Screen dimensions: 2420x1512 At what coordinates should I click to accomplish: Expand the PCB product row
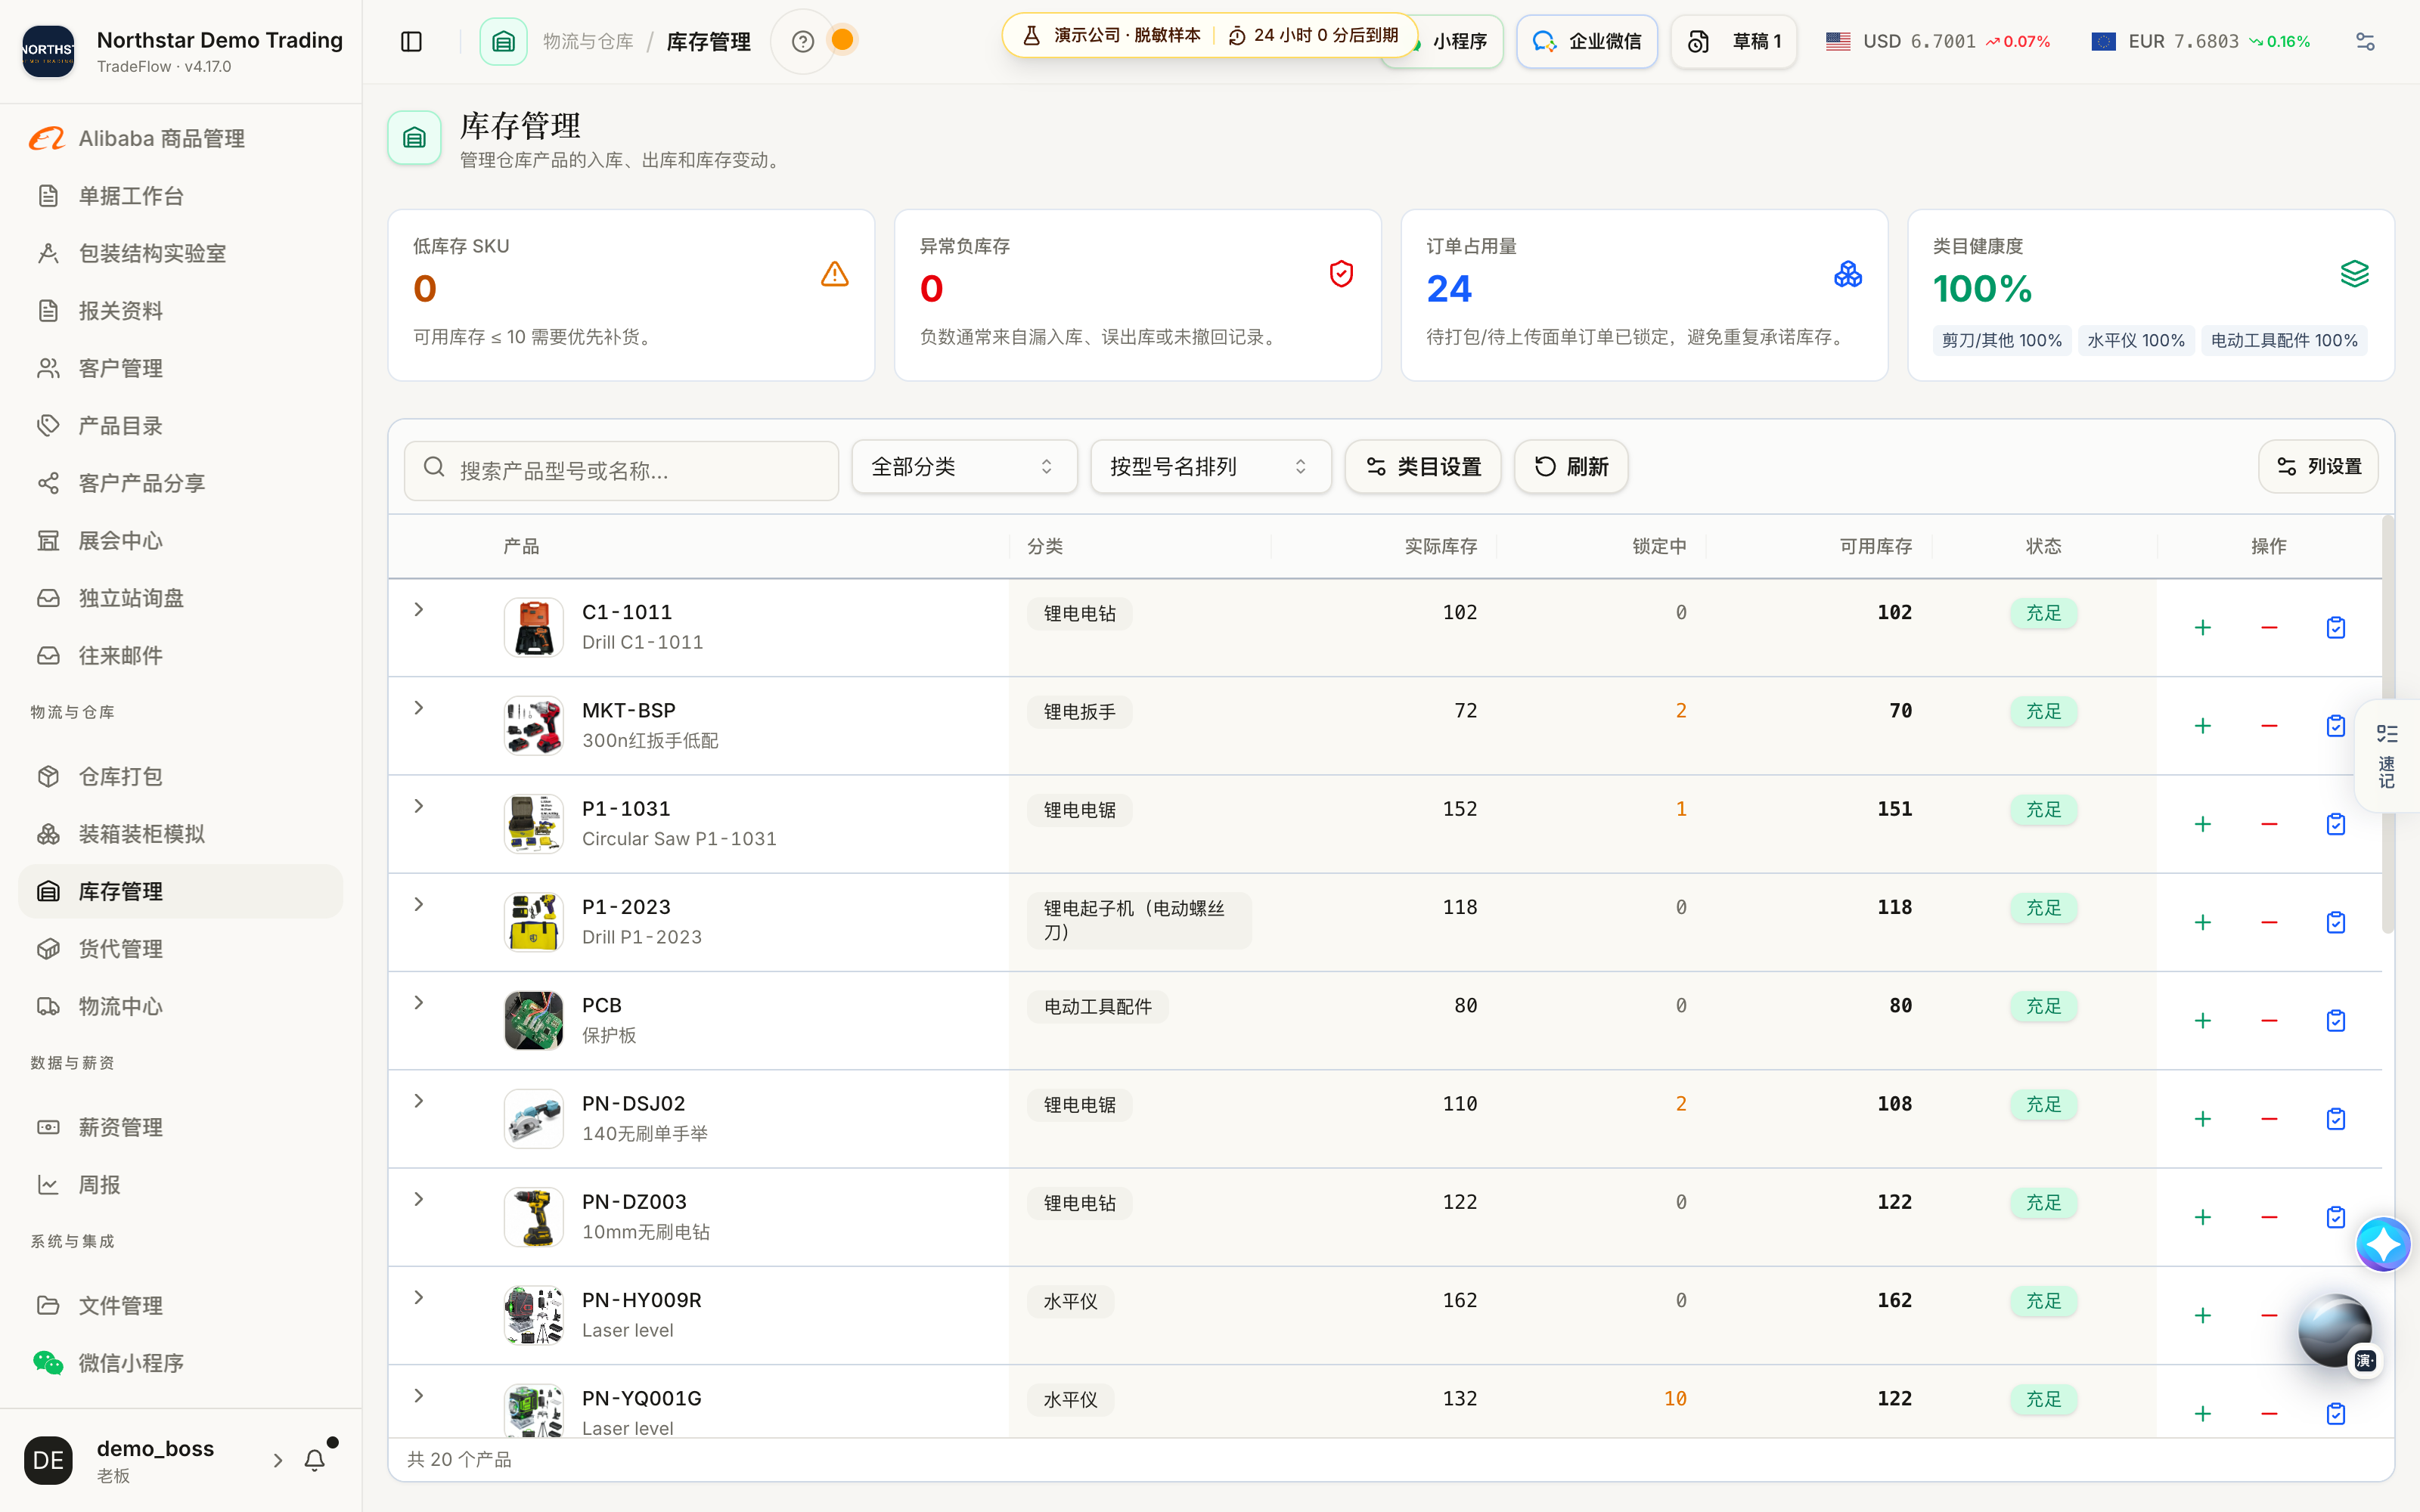point(419,1003)
